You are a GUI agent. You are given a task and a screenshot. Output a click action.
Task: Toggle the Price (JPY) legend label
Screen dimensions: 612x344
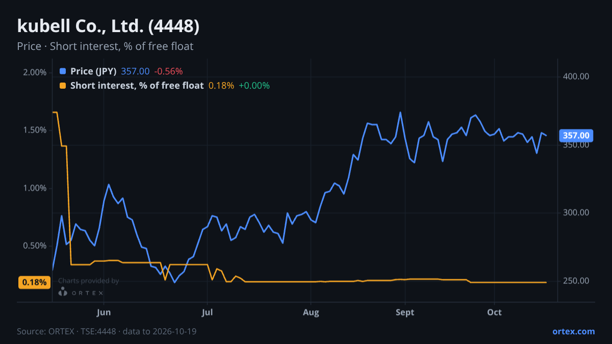[93, 71]
